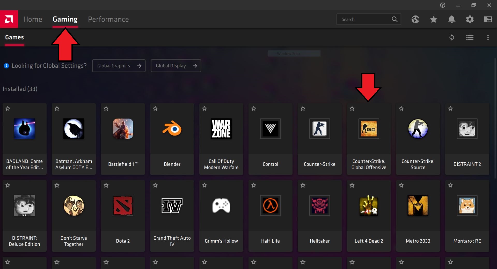
Task: Favorite BADLAND with its star
Action: tap(8, 109)
